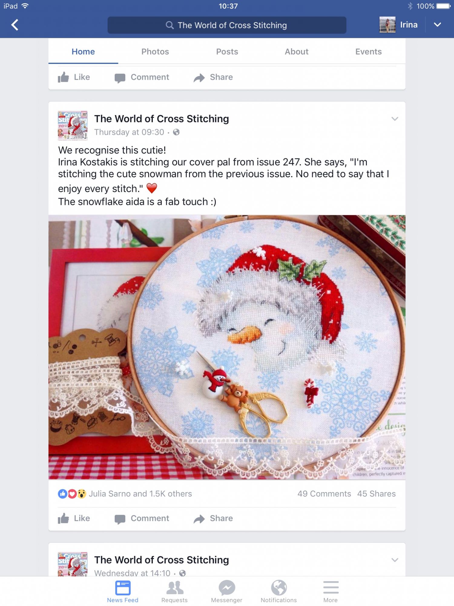Image resolution: width=454 pixels, height=606 pixels.
Task: Open the More menu icon
Action: (331, 588)
